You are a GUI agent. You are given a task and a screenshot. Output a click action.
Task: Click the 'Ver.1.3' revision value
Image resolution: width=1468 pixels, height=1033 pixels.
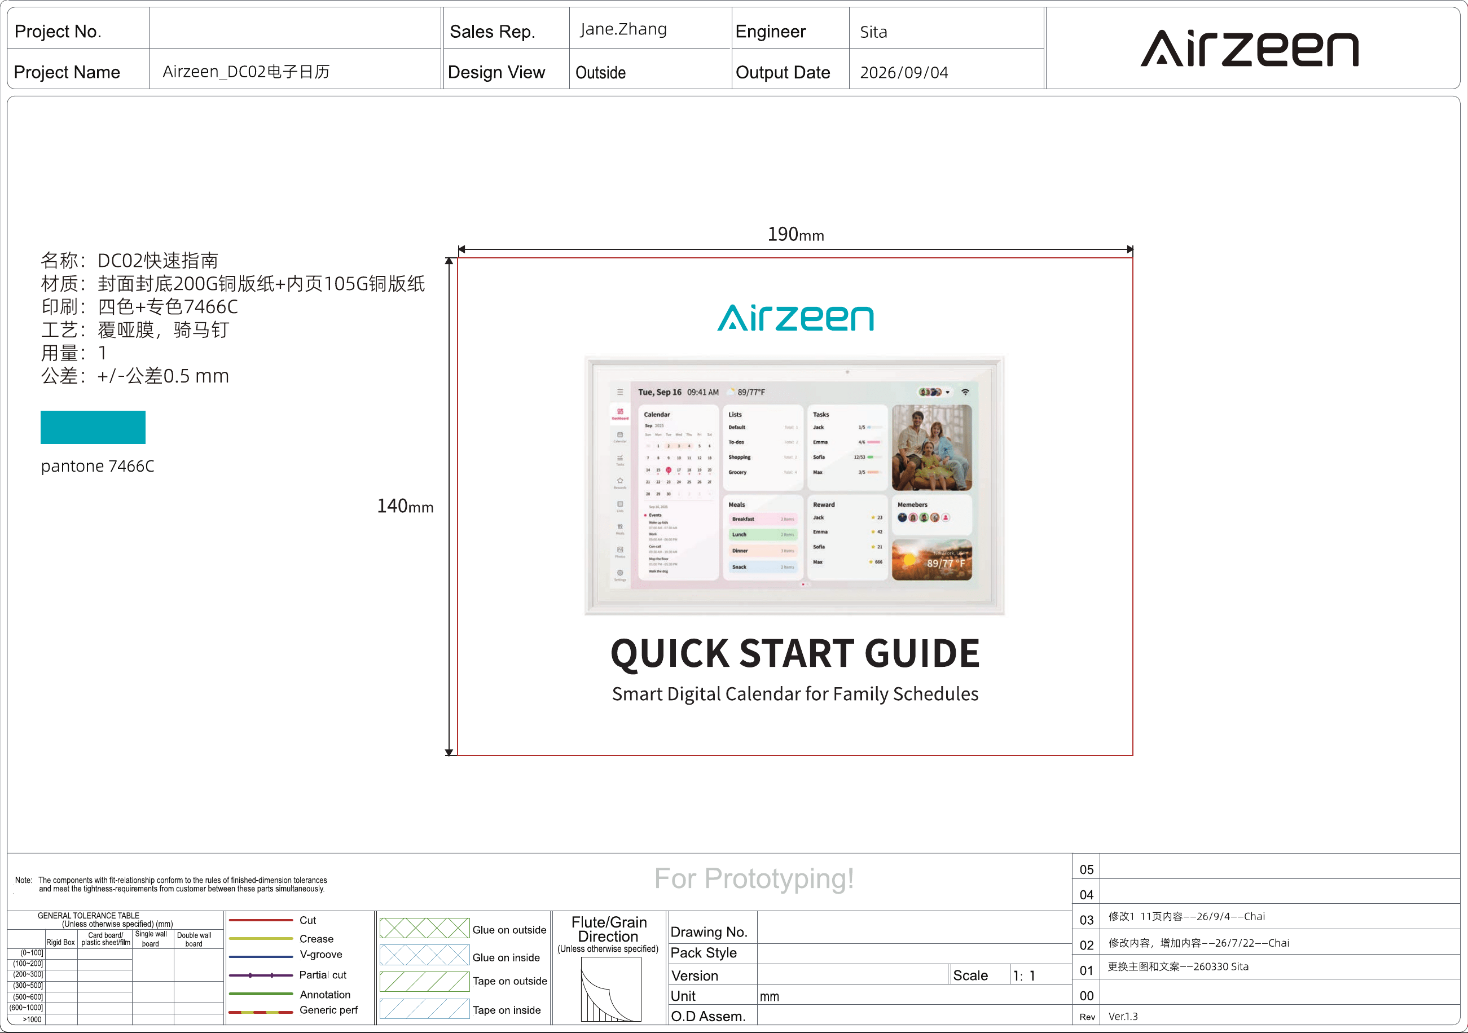click(x=1123, y=1017)
